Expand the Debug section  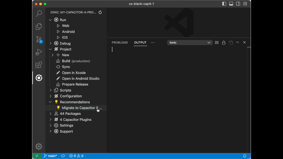pyautogui.click(x=50, y=44)
